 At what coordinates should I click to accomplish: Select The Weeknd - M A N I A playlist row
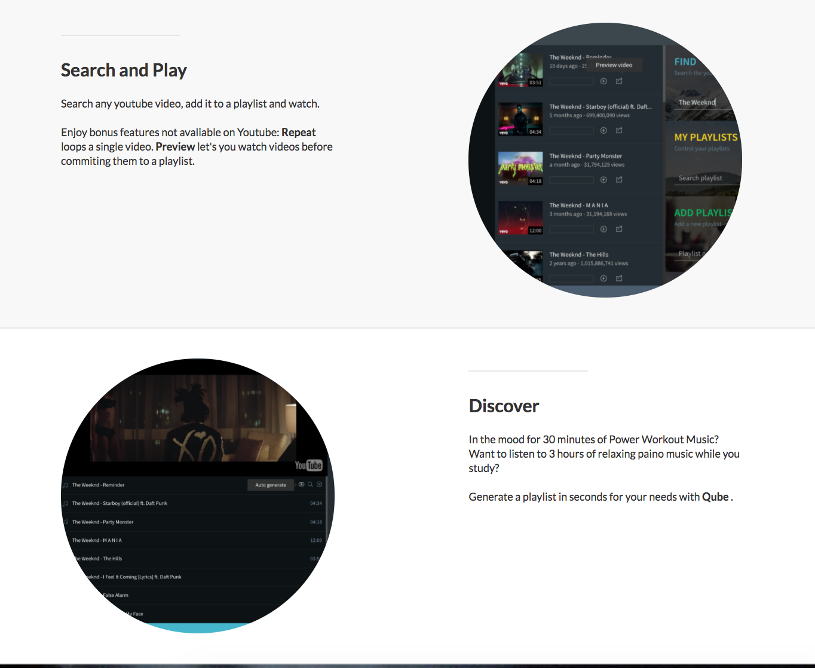tap(197, 541)
